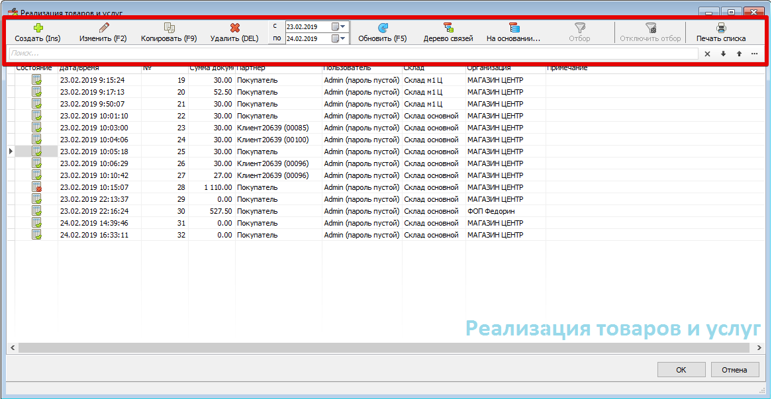Click status icon of document 24
The height and width of the screenshot is (399, 772).
pos(36,139)
